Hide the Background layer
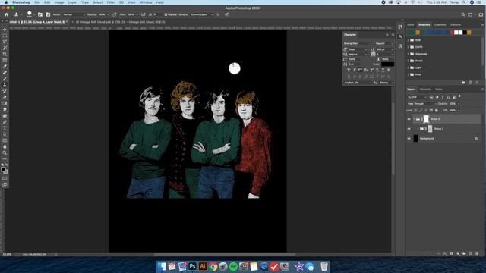The image size is (486, 273). pyautogui.click(x=409, y=139)
